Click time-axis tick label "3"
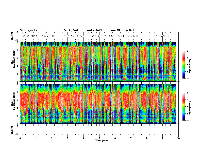Screen dimensions: 201x155 pos(68,138)
